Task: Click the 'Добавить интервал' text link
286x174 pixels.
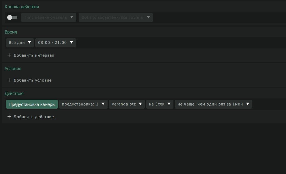Action: [34, 55]
